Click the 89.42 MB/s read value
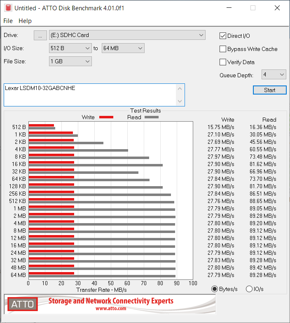Viewport: 290px width, 323px height. [263, 268]
